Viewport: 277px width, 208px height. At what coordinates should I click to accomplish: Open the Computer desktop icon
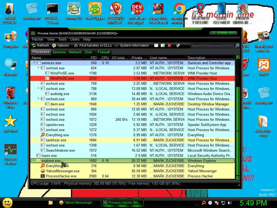click(x=11, y=40)
